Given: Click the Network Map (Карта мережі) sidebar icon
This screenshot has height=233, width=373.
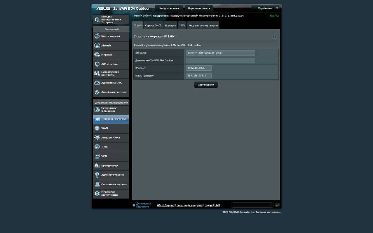Looking at the screenshot, I should click(x=97, y=36).
